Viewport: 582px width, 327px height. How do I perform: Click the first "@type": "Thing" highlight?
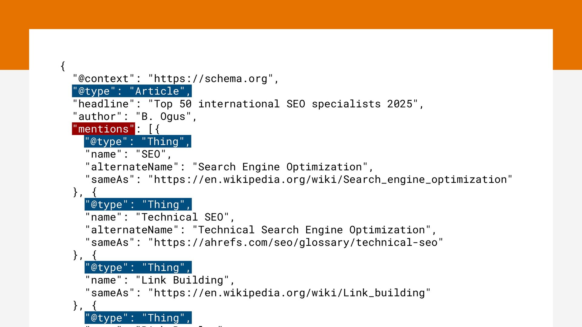138,142
